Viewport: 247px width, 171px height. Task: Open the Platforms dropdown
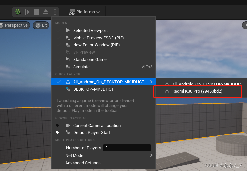point(84,12)
